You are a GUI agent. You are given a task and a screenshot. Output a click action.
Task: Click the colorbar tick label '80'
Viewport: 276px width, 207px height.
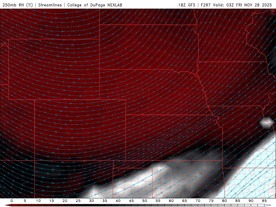225,201
